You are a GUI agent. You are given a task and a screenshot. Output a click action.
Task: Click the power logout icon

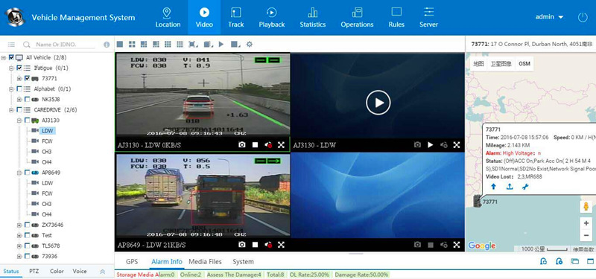[583, 17]
